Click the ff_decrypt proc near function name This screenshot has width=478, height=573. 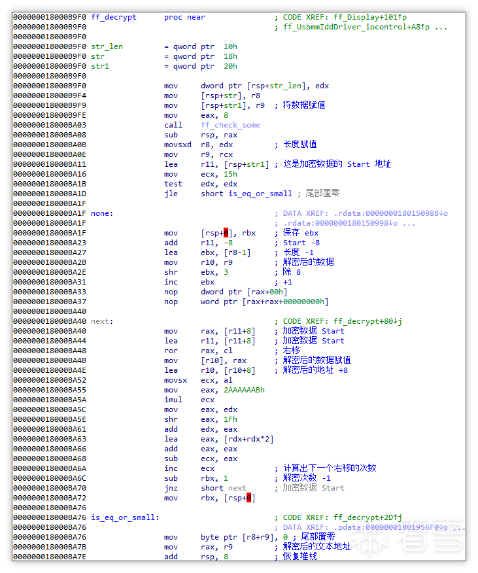(x=114, y=17)
